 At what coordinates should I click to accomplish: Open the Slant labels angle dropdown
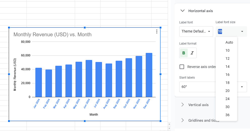(x=242, y=87)
